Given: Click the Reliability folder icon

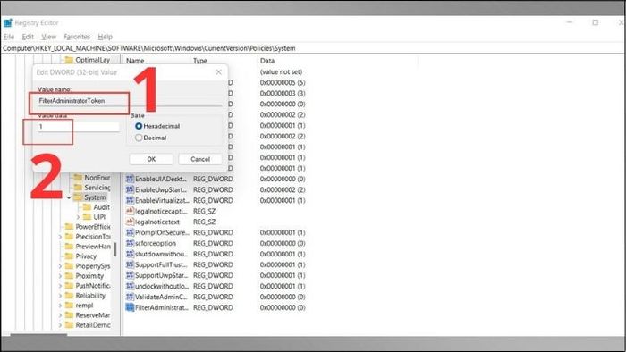Looking at the screenshot, I should pos(69,296).
